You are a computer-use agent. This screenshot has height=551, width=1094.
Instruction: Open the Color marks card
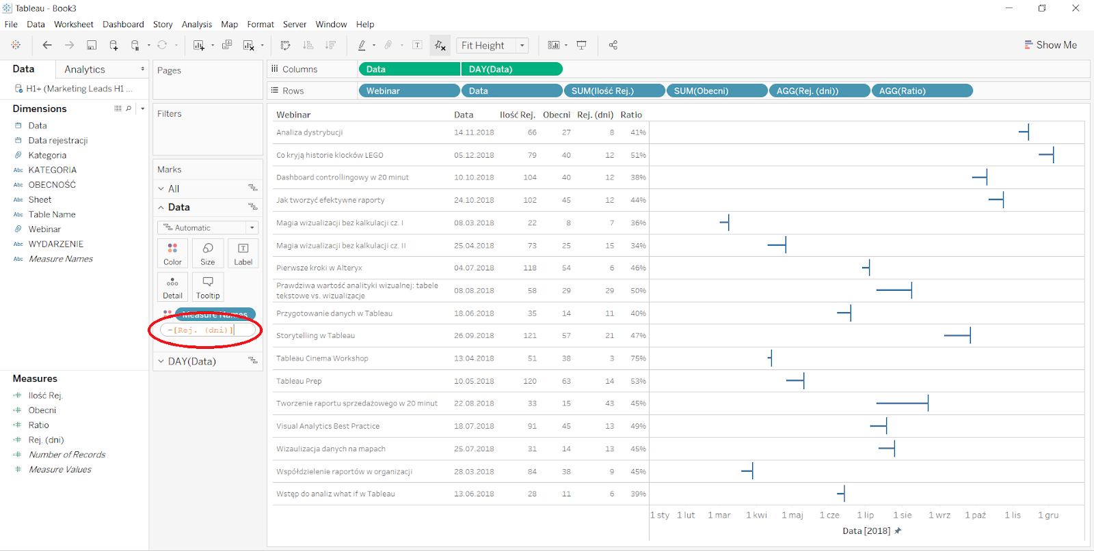click(x=172, y=253)
